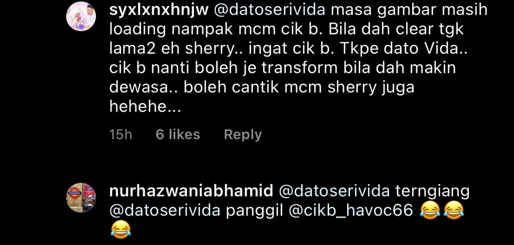
Task: Open the syxlxnxhnjw username profile
Action: click(159, 10)
